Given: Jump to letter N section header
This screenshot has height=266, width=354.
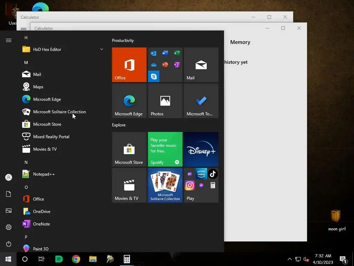Looking at the screenshot, I should (26, 162).
